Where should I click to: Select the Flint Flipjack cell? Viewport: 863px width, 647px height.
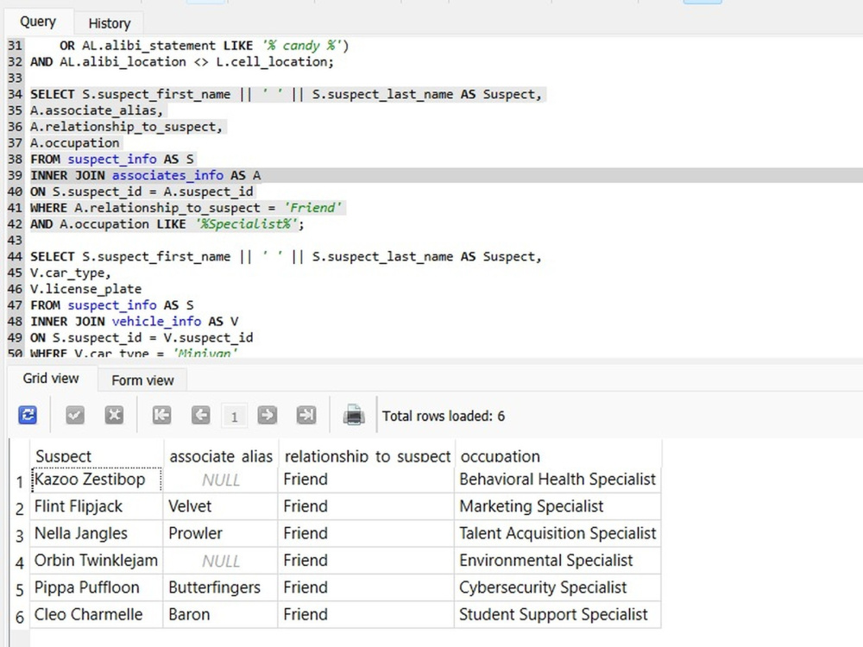click(x=97, y=506)
